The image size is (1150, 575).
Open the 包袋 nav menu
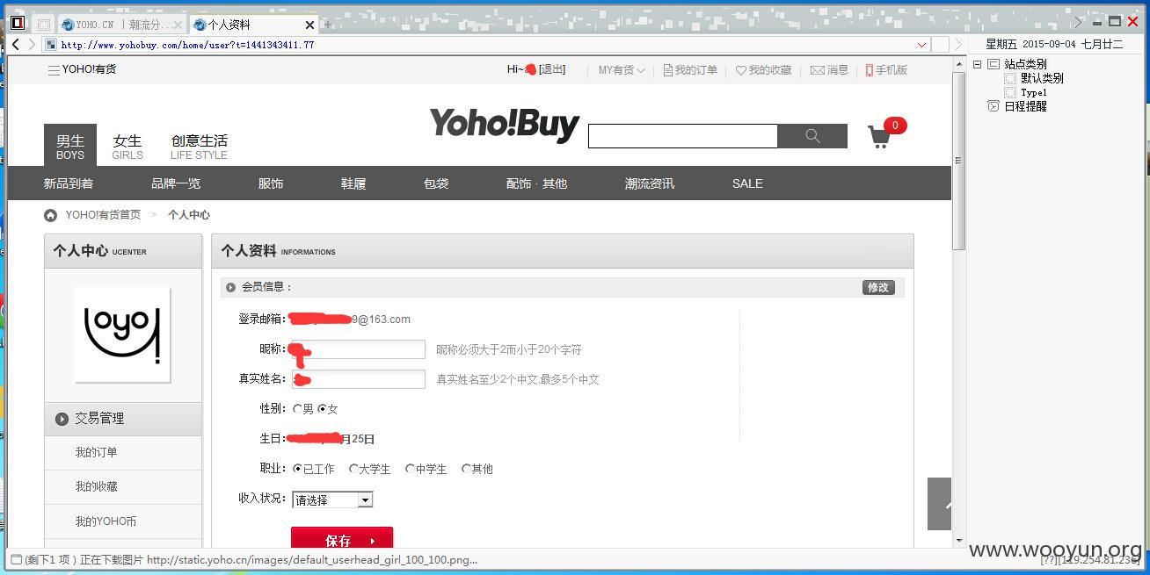click(436, 183)
